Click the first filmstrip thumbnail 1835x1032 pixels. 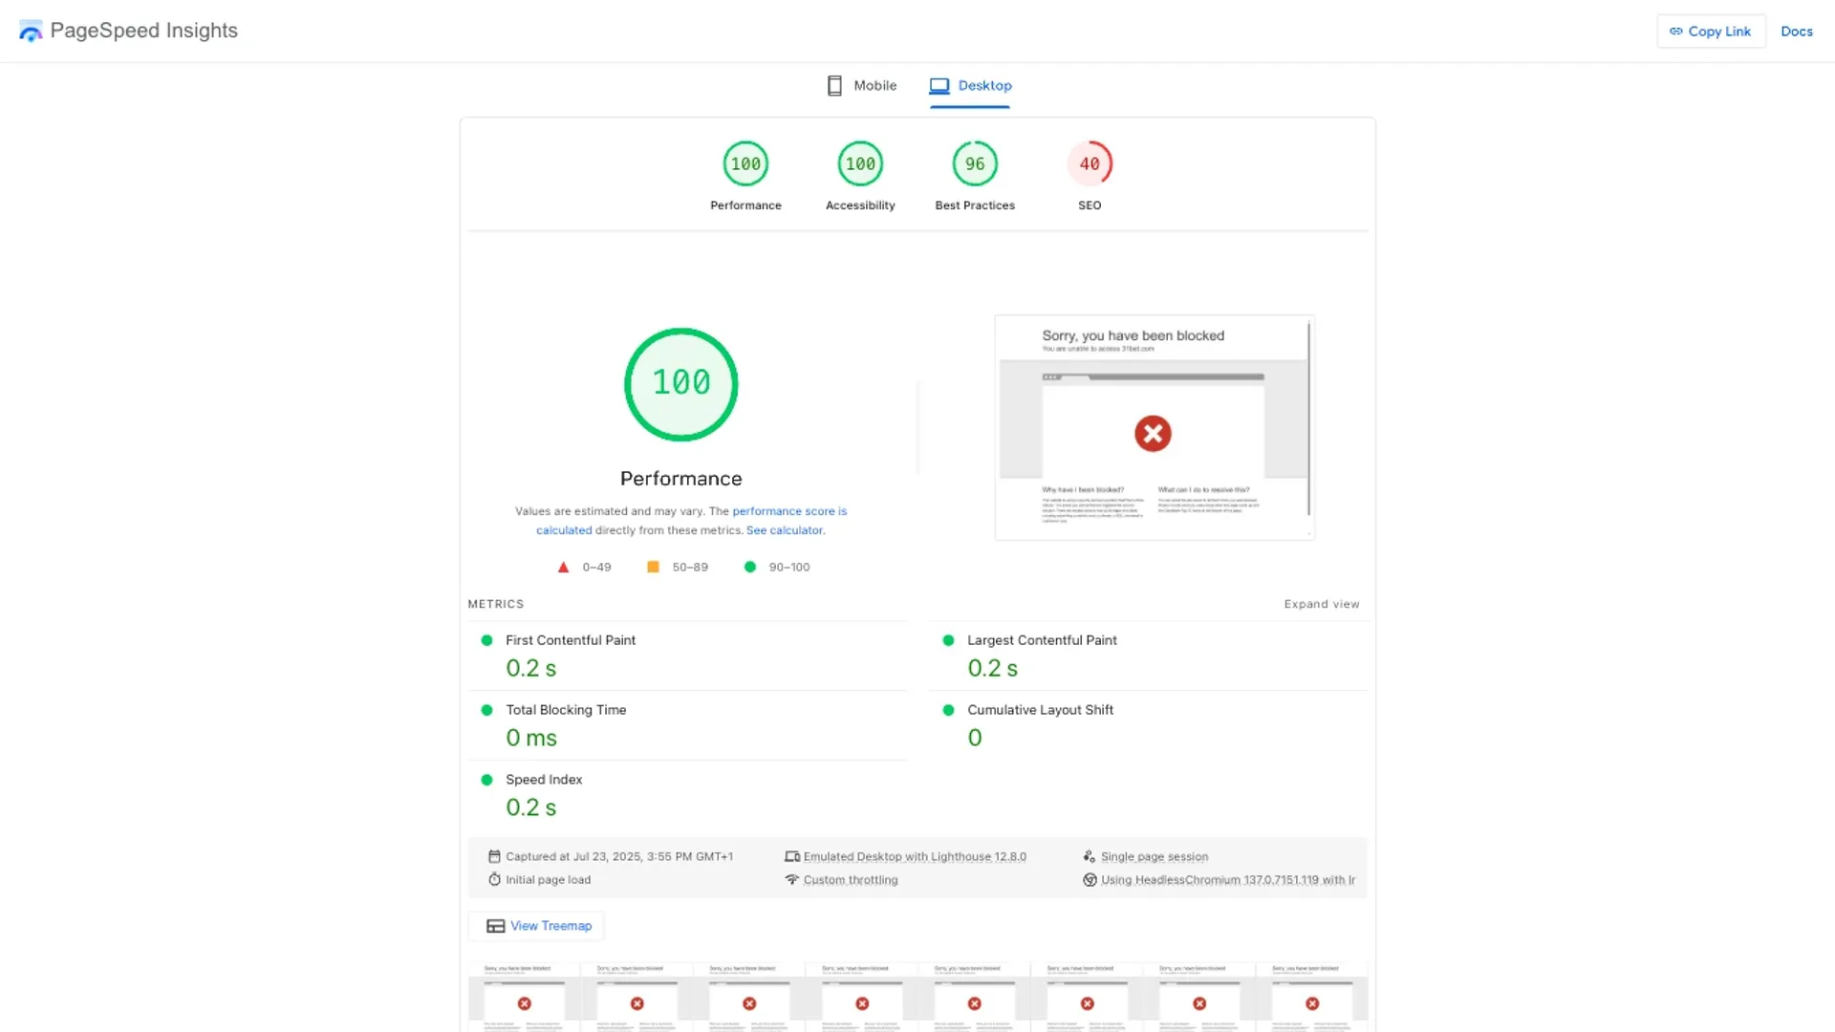coord(524,997)
